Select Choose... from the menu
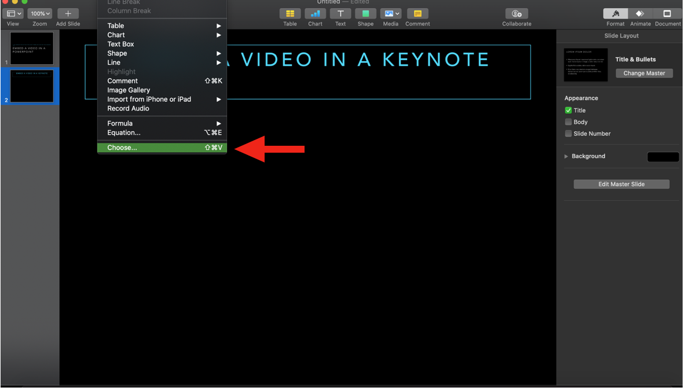 coord(122,147)
